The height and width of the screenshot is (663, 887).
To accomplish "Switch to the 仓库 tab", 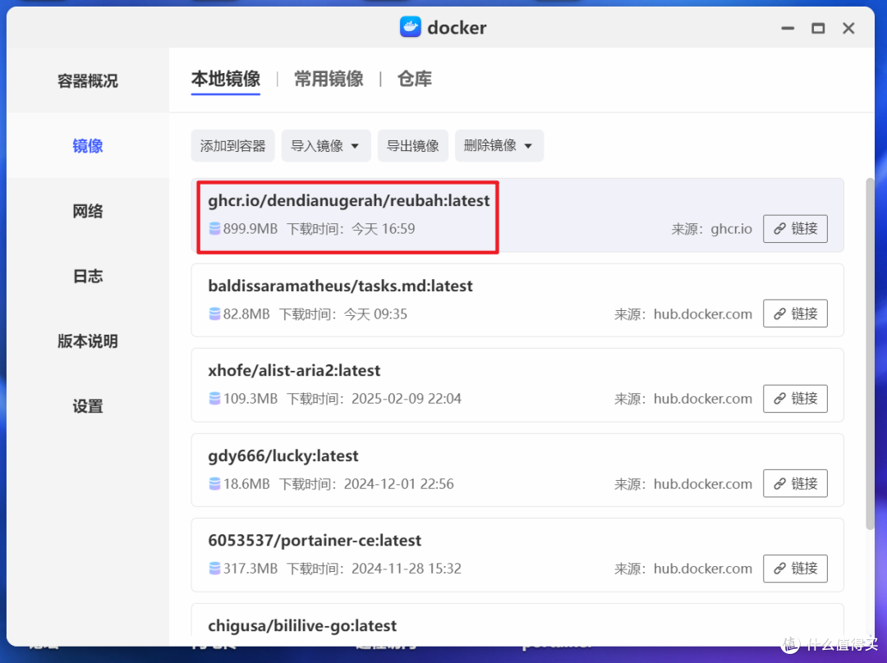I will pyautogui.click(x=415, y=79).
